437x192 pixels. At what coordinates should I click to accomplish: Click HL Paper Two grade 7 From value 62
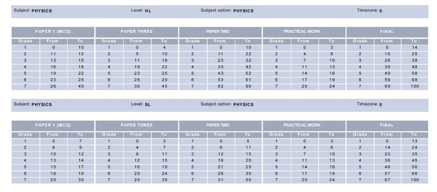pos(221,86)
